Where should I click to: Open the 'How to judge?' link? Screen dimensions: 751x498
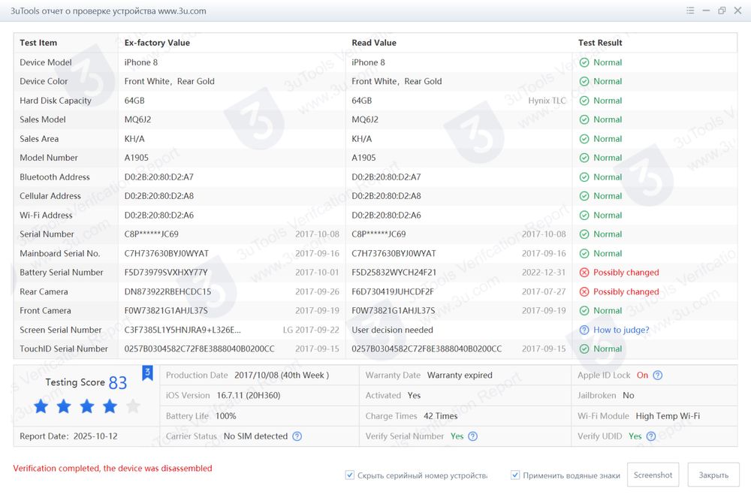(621, 330)
